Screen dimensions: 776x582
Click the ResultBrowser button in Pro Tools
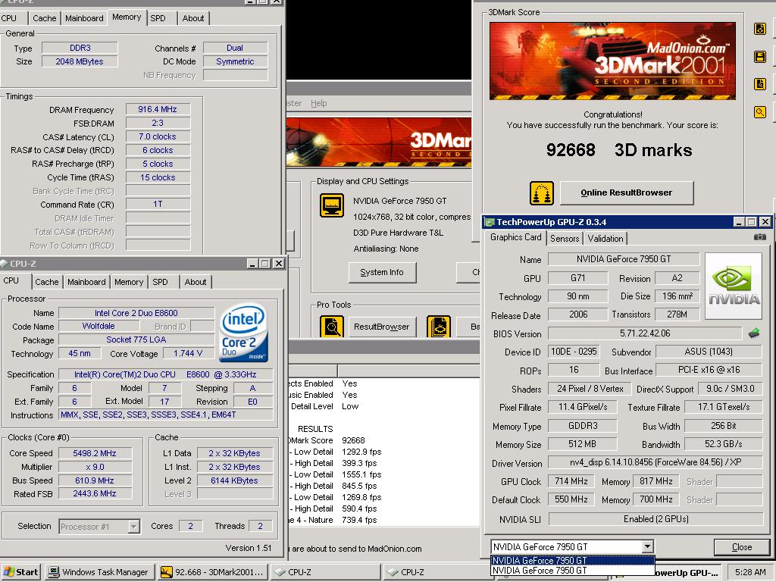click(x=382, y=327)
